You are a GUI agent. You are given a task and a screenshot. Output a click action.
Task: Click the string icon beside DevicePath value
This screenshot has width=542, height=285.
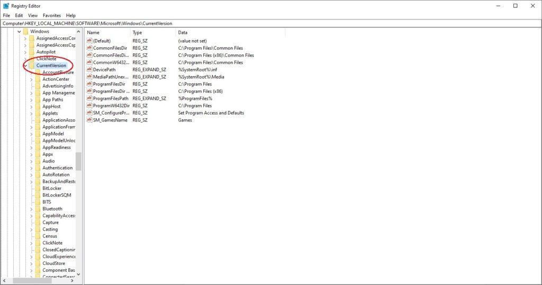(89, 70)
